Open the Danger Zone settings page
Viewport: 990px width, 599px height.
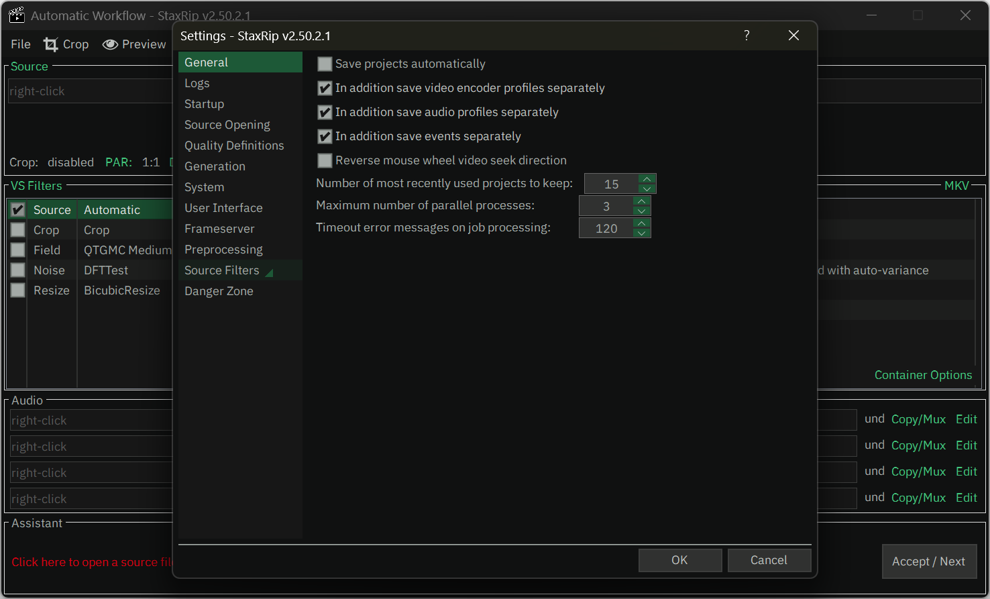coord(240,291)
